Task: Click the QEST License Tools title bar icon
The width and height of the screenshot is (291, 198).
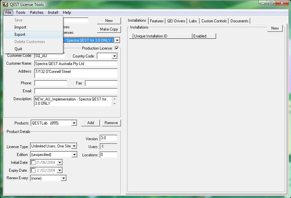Action: [x=5, y=4]
